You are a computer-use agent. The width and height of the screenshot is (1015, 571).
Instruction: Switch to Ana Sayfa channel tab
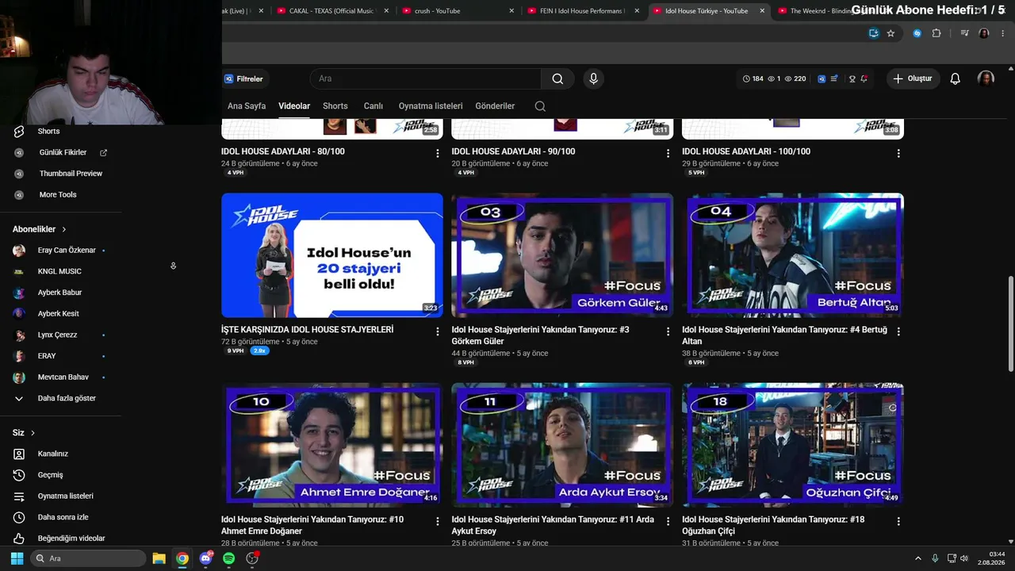pos(247,106)
